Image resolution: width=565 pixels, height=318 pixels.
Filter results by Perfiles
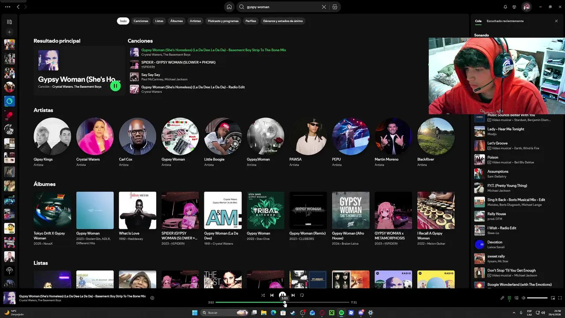[251, 21]
